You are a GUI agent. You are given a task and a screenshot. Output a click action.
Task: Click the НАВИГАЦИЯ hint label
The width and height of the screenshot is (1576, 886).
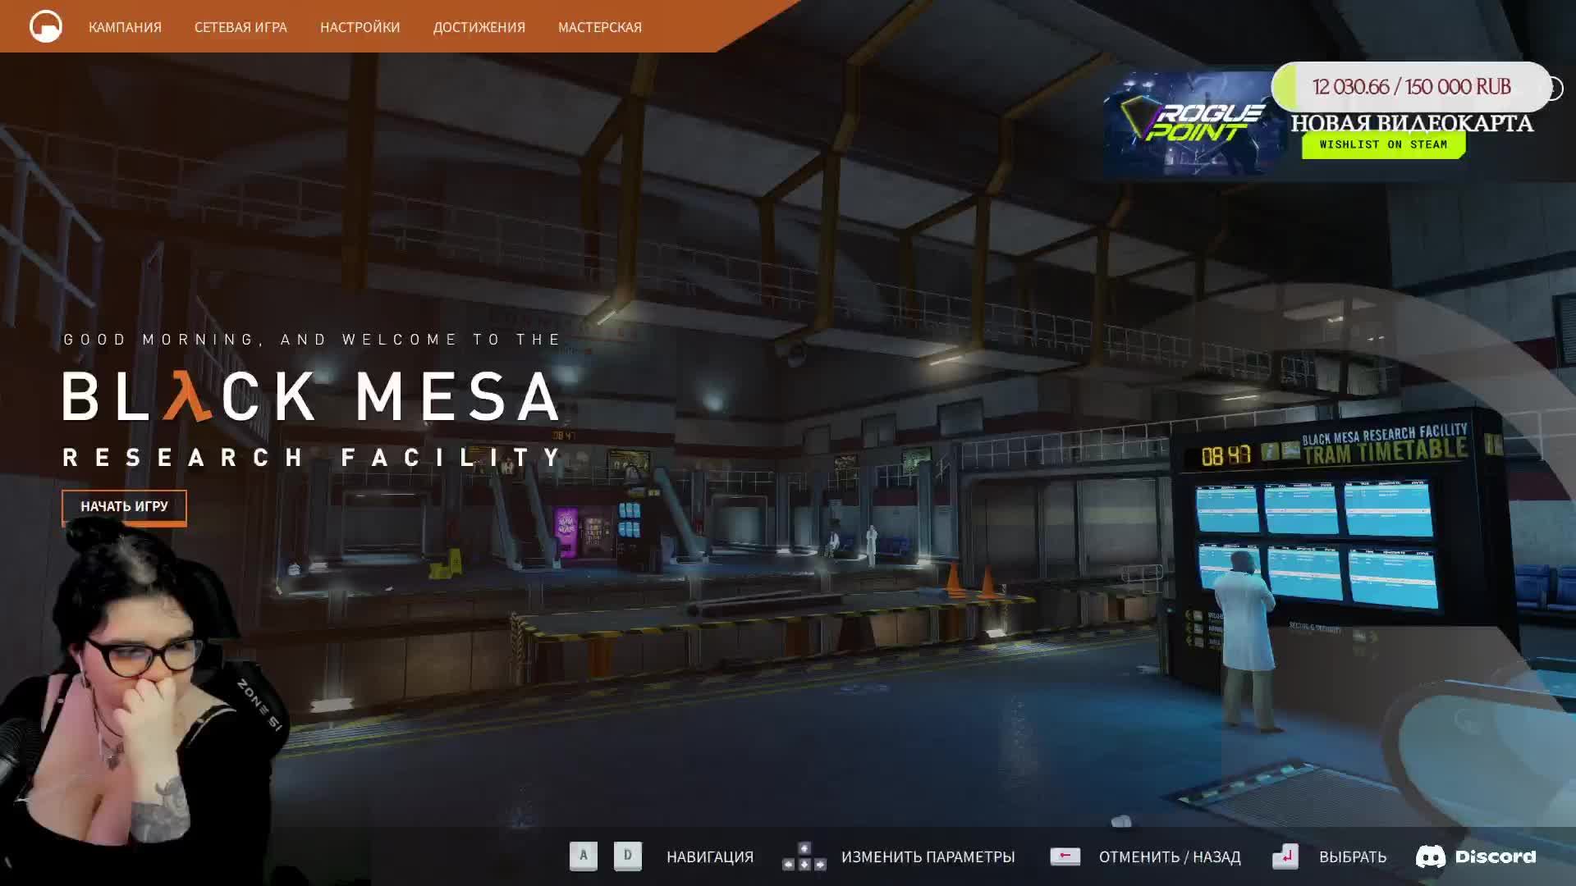click(709, 857)
